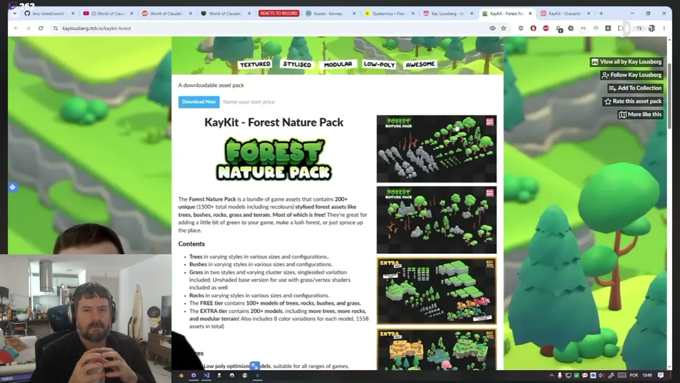Click the KayKit - Forest Nature Pack heading
This screenshot has width=680, height=383.
click(x=274, y=122)
